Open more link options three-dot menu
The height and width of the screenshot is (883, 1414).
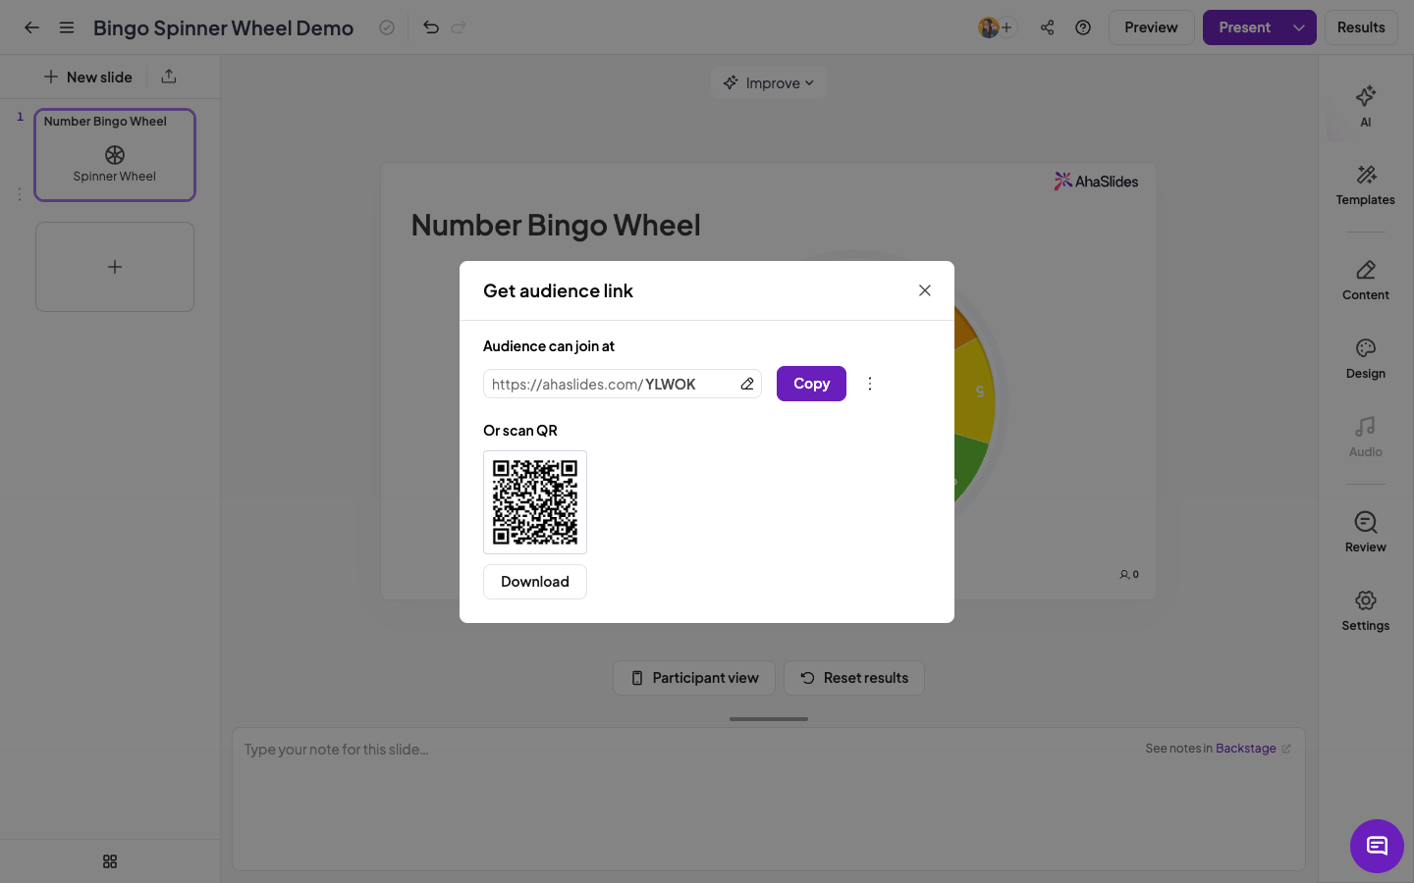click(x=870, y=384)
